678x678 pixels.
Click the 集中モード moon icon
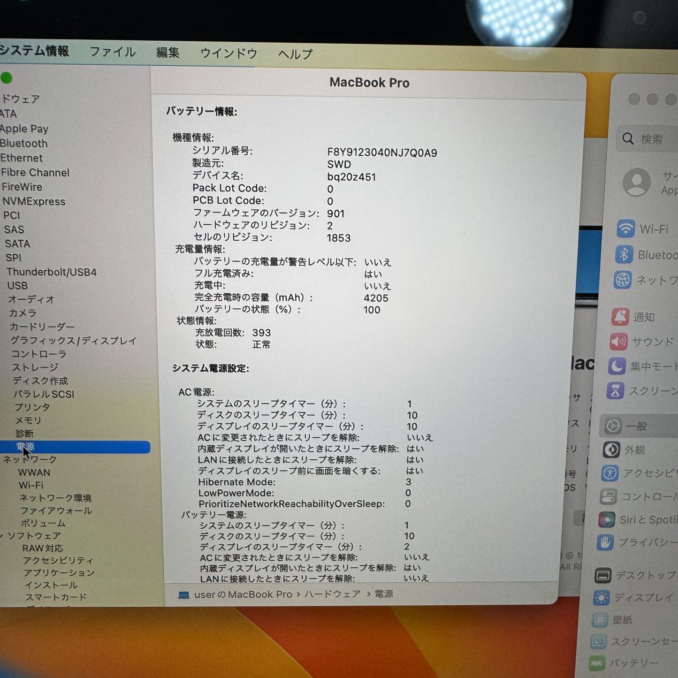pyautogui.click(x=617, y=366)
